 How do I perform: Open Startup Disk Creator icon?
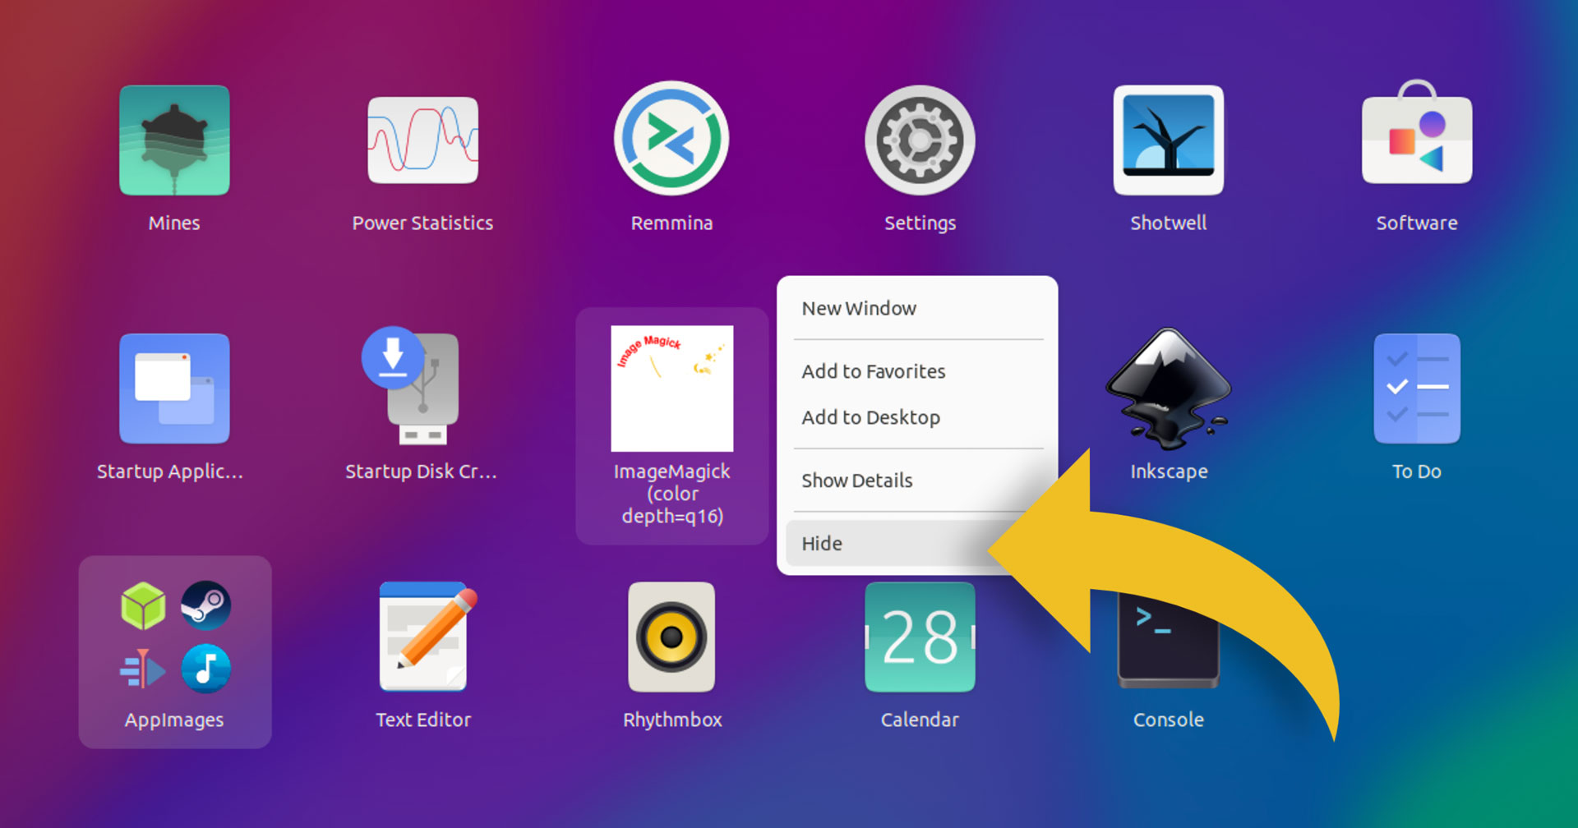[411, 385]
